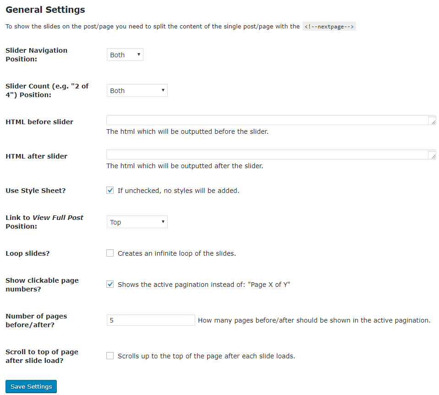The width and height of the screenshot is (439, 395).
Task: Enable the Loop slides checkbox
Action: (110, 253)
